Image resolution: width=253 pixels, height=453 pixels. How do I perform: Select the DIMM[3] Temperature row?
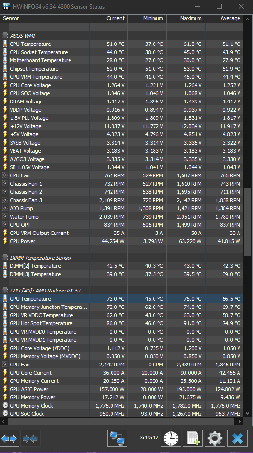click(x=122, y=274)
